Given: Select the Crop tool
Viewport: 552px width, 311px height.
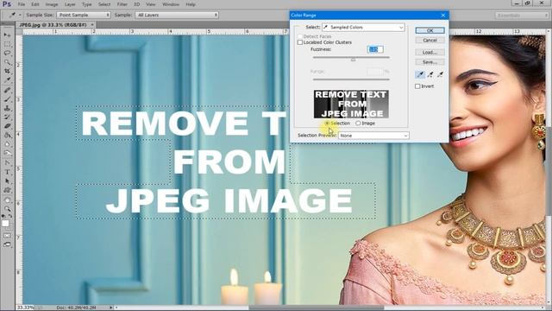Looking at the screenshot, I should (7, 71).
